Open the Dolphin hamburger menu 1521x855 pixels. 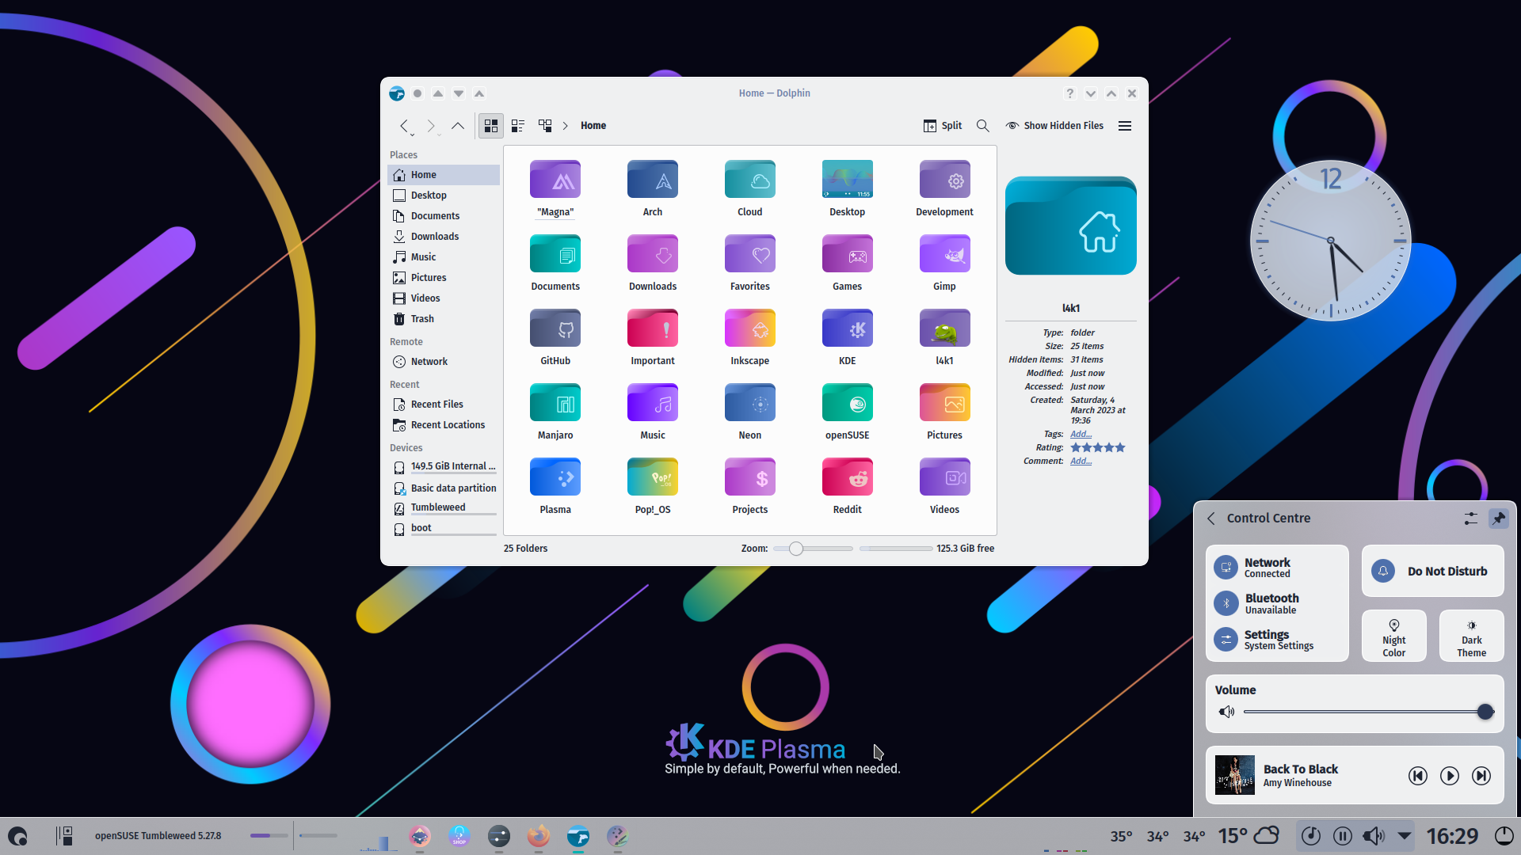(x=1125, y=126)
